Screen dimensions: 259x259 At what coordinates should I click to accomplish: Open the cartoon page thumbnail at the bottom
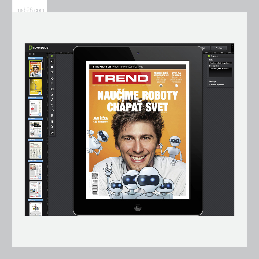tap(36, 209)
